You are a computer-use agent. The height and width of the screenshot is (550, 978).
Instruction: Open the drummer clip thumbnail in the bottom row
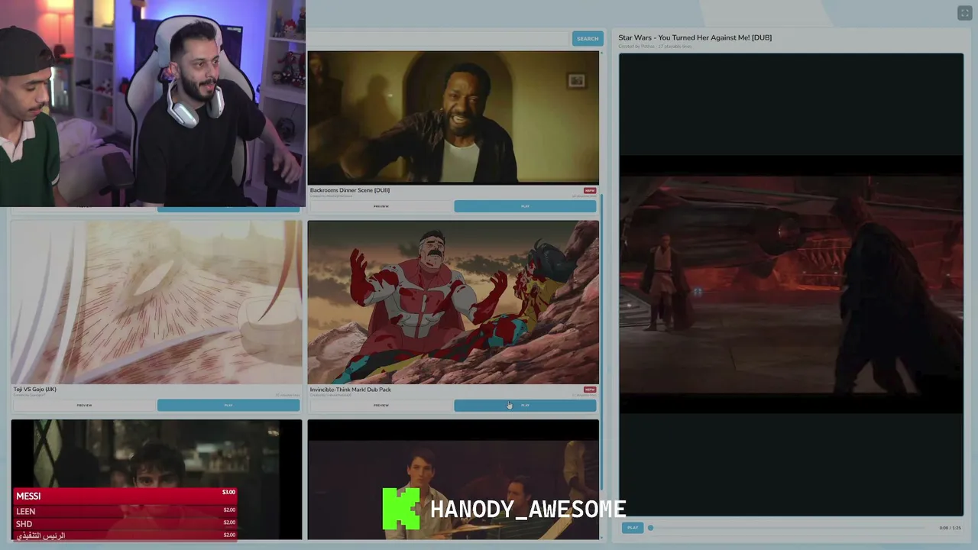[x=453, y=480]
